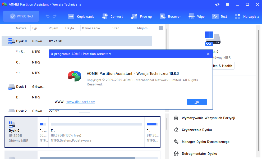Sort by Typ column header
The height and width of the screenshot is (159, 262).
point(34,28)
